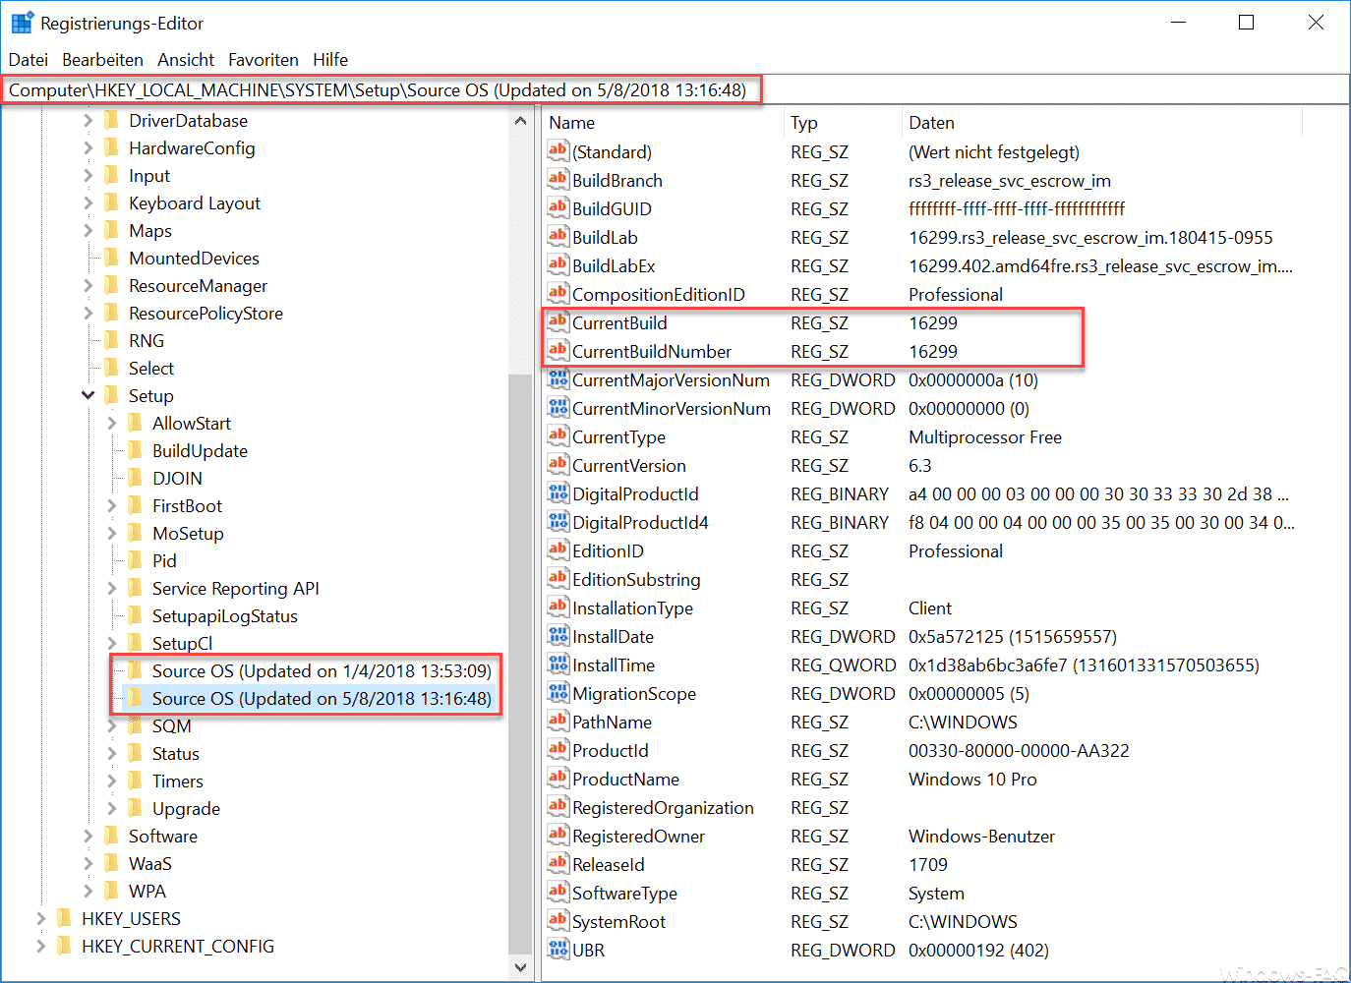This screenshot has height=983, width=1351.
Task: Click the BuildBranch string value icon
Action: [x=558, y=180]
